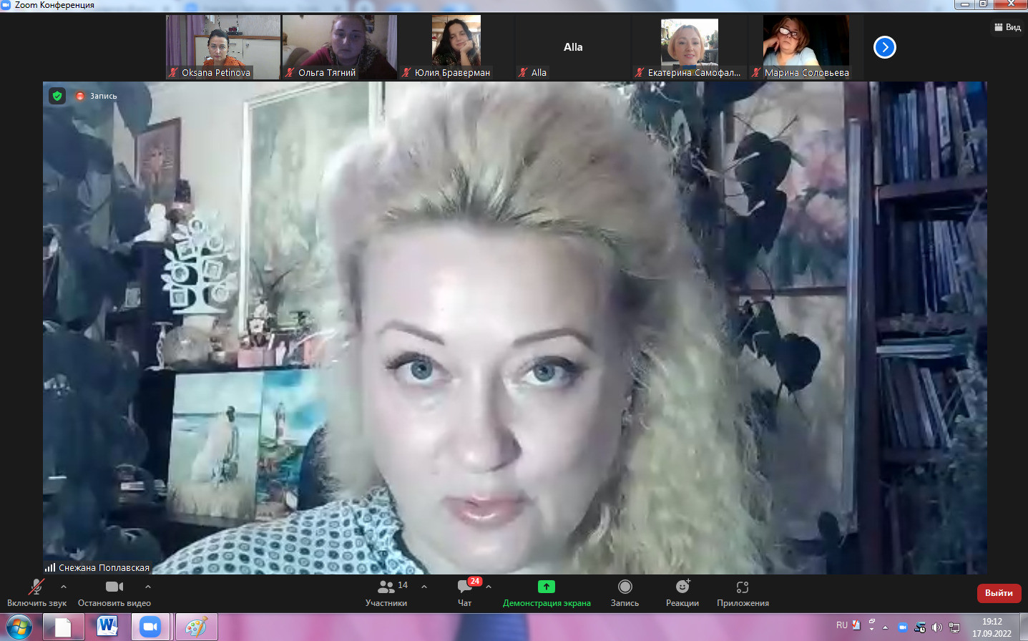Open the volume control in the tray
The image size is (1028, 641).
pos(937,627)
